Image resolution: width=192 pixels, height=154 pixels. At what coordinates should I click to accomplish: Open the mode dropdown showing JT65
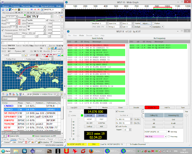pyautogui.click(x=16, y=23)
